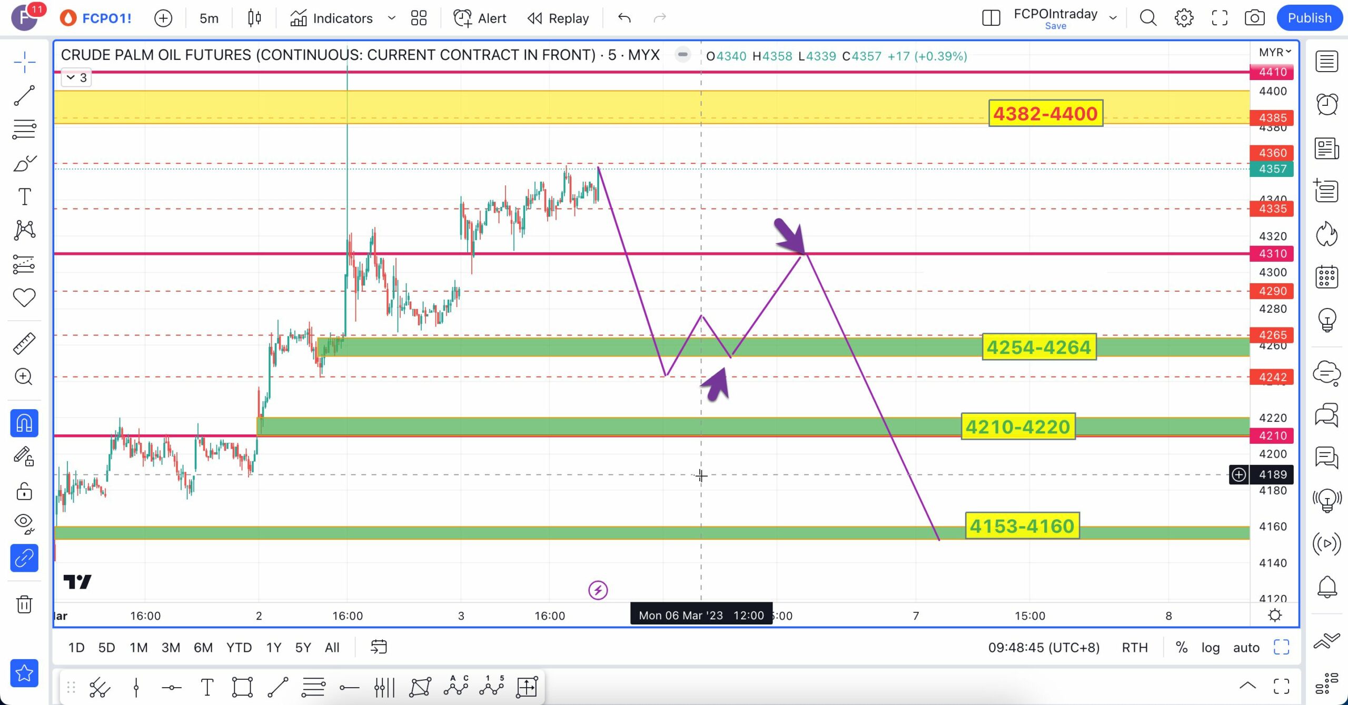Toggle magnet mode on drawing tools
1348x705 pixels.
pyautogui.click(x=24, y=423)
